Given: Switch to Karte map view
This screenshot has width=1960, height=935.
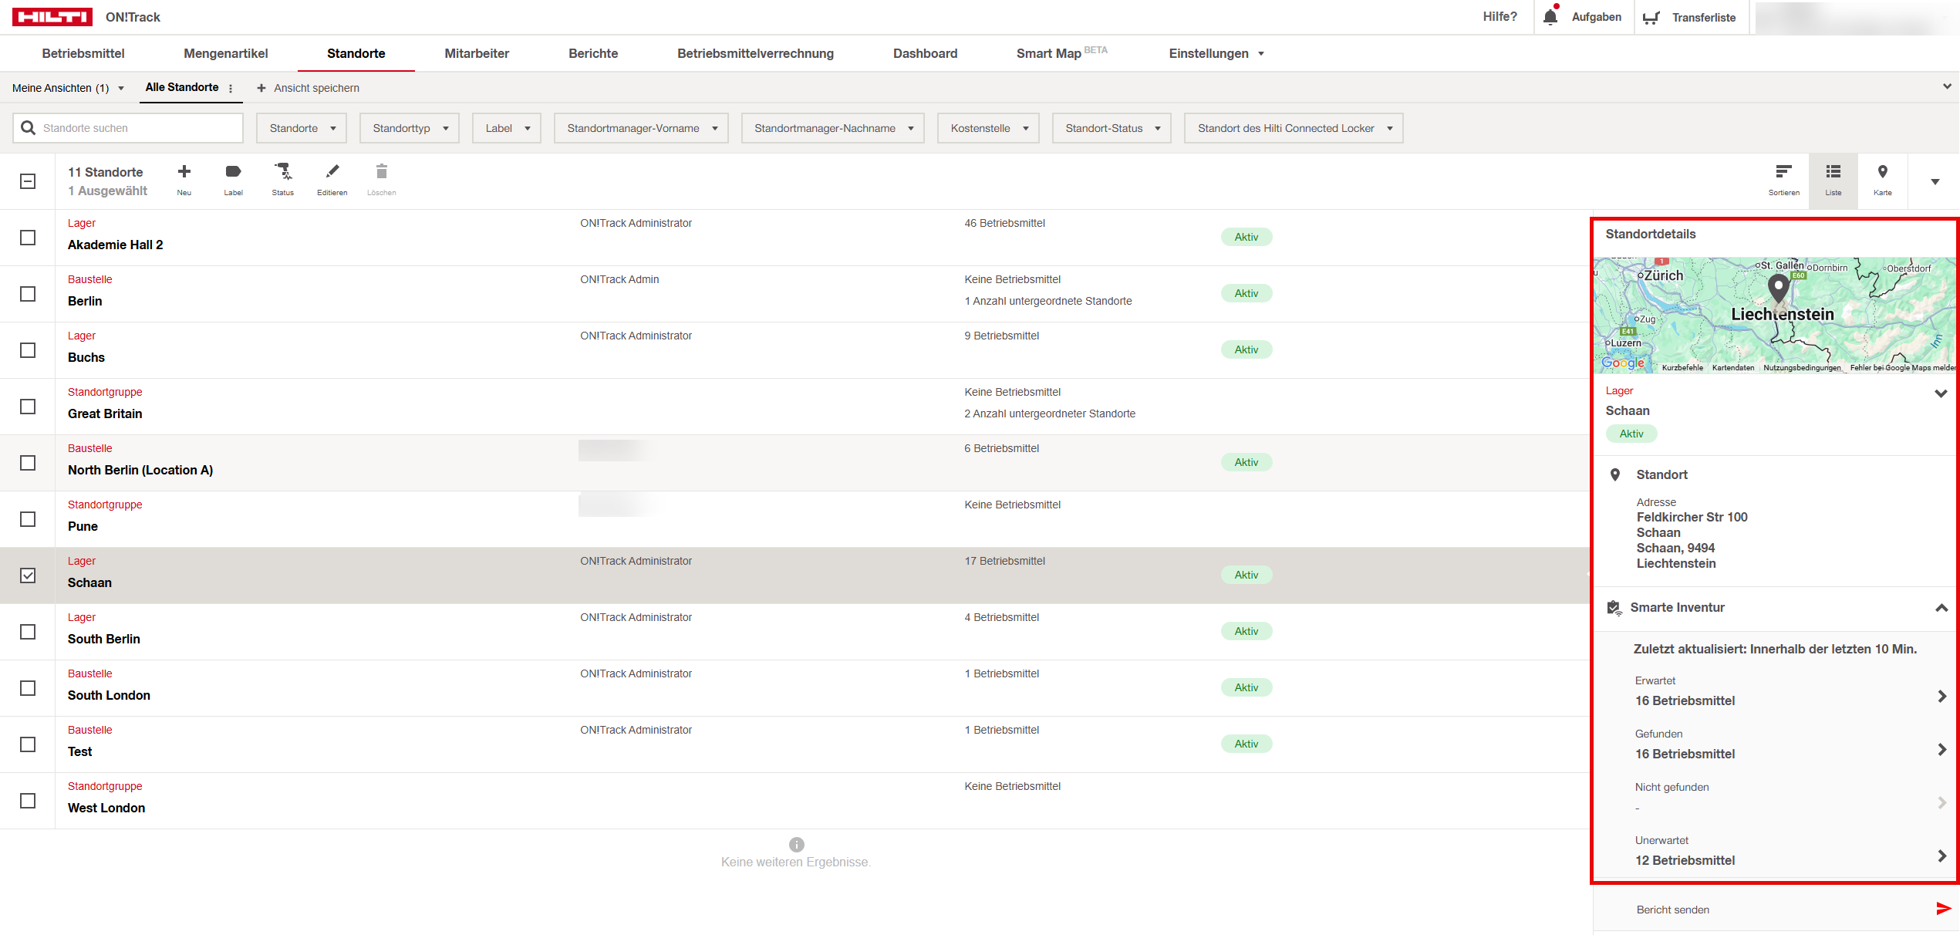Looking at the screenshot, I should point(1882,172).
